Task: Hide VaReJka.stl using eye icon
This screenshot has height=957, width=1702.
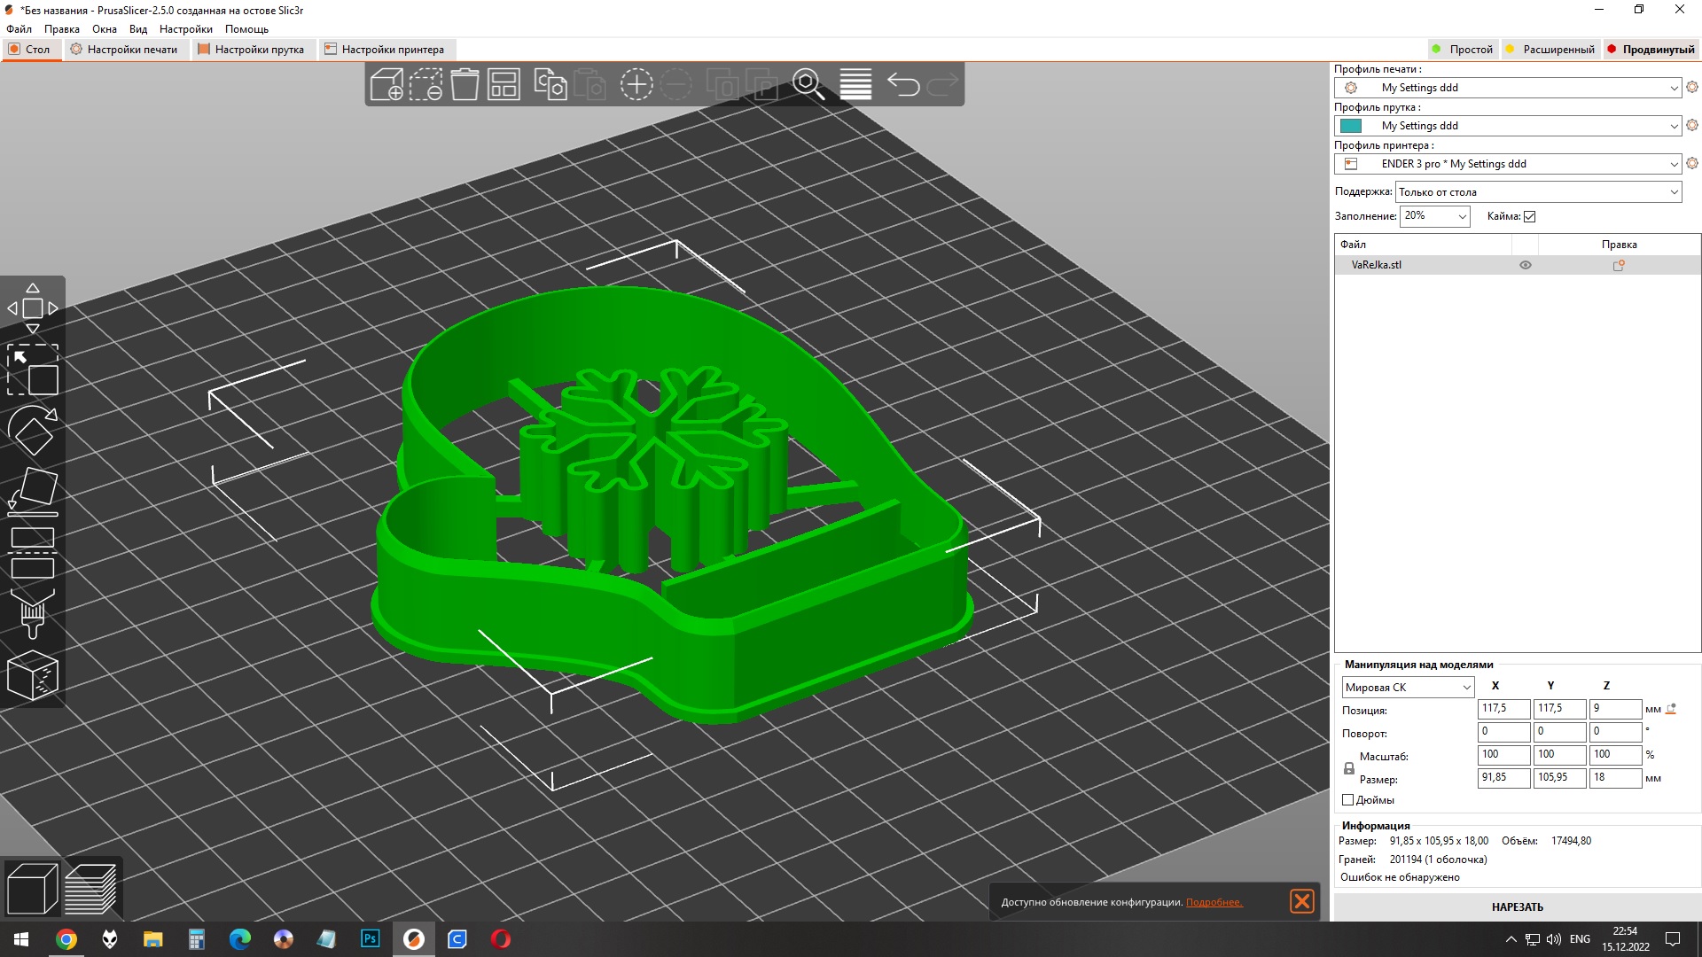Action: (x=1526, y=265)
